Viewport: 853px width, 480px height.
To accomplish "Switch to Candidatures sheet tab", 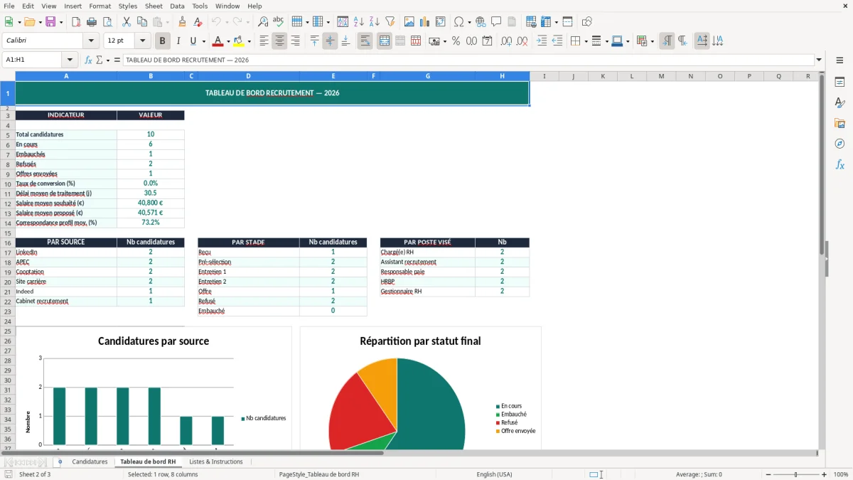I will coord(90,462).
